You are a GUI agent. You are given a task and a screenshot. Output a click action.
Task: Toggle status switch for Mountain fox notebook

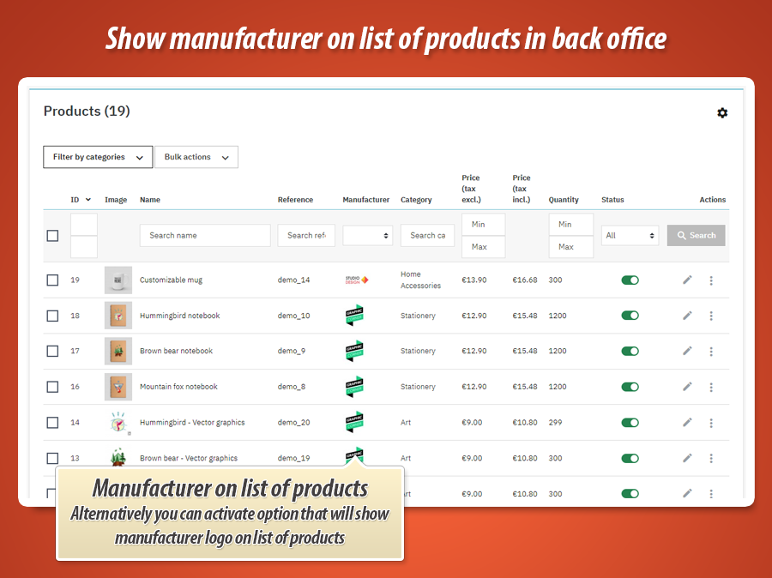click(x=630, y=387)
